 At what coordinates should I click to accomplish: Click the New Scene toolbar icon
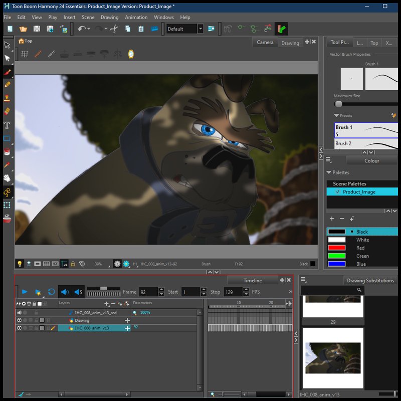tap(10, 29)
